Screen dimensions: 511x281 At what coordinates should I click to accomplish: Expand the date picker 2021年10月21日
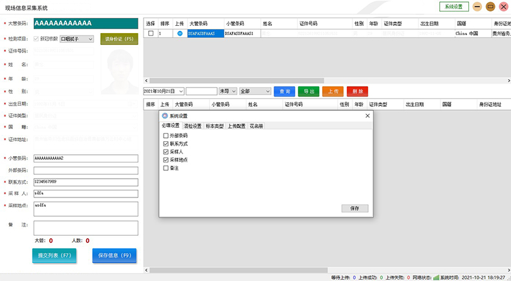(180, 91)
